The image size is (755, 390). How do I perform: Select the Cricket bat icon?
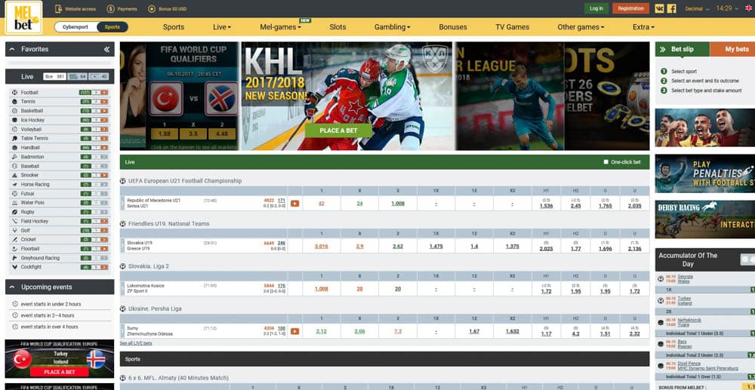click(14, 239)
